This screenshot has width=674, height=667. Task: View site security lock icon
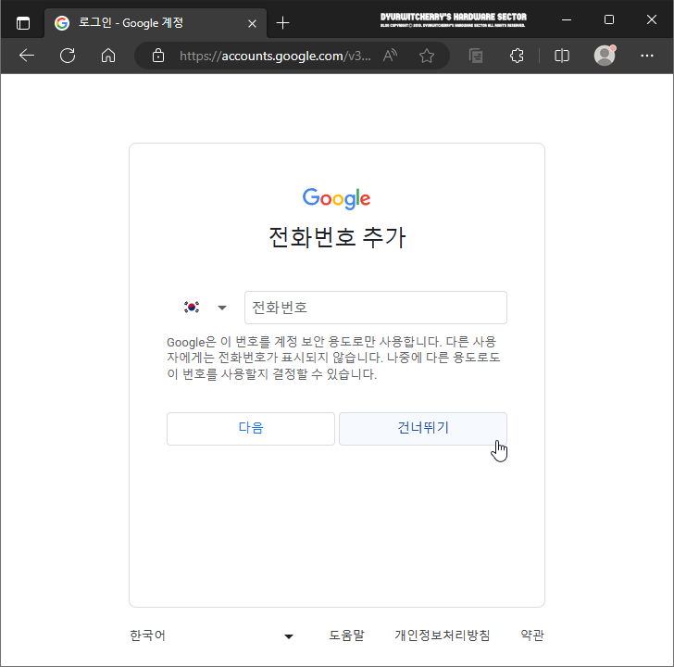(x=158, y=56)
